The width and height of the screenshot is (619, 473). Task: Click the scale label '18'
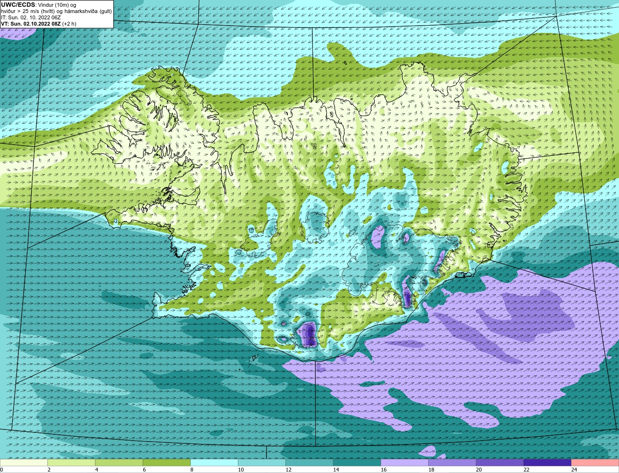[x=431, y=470]
